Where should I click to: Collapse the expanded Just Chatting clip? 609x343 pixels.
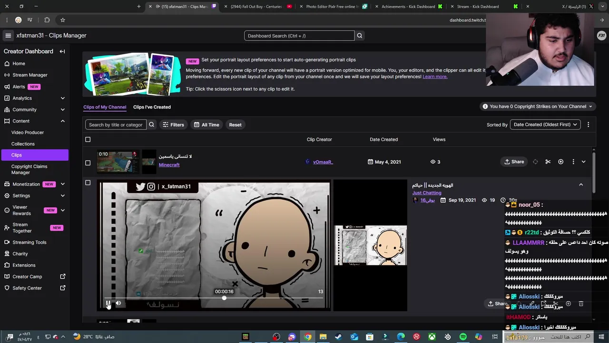[x=581, y=185]
